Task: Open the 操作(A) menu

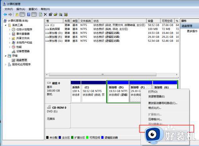Action: click(21, 9)
